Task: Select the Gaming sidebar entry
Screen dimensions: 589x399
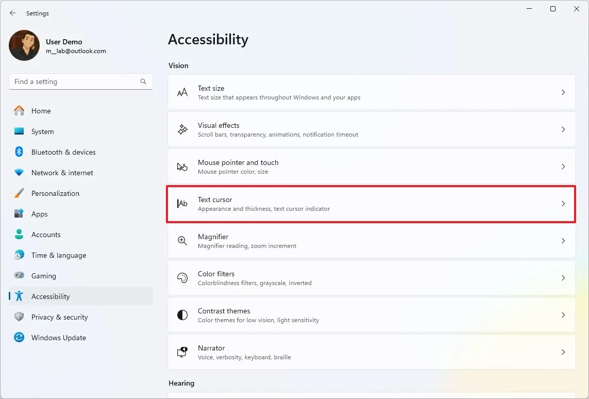Action: tap(44, 276)
